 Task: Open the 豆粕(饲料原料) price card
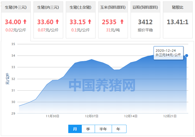click(x=145, y=20)
